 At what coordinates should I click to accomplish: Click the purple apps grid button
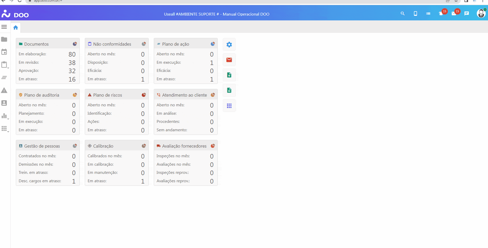tap(229, 106)
